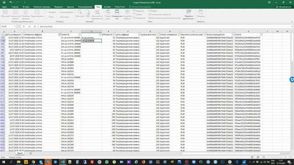Open taskbar search magnifier
Image resolution: width=294 pixels, height=165 pixels.
[x=11, y=162]
